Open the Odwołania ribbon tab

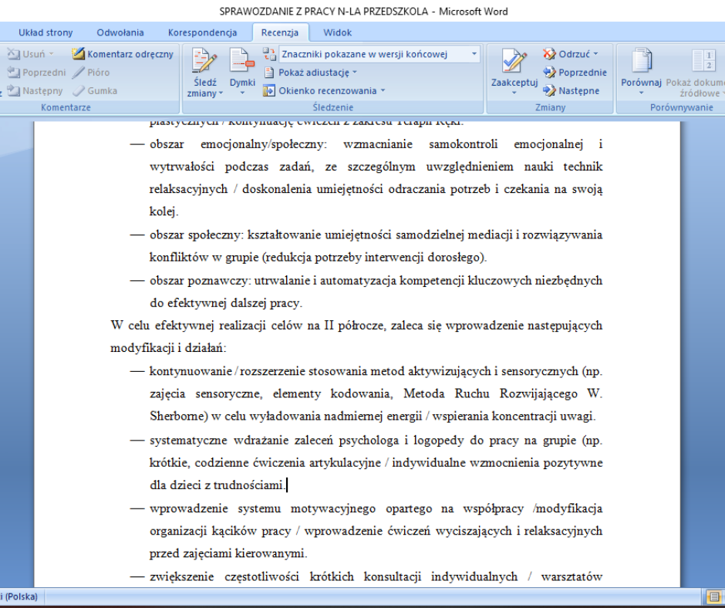[x=120, y=32]
